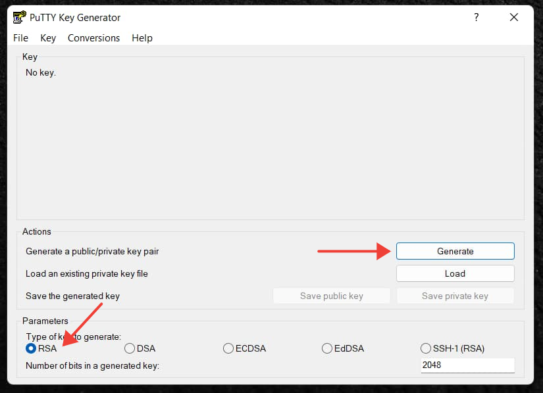Viewport: 543px width, 393px height.
Task: Close the PuTTY Key Generator window
Action: pyautogui.click(x=514, y=18)
